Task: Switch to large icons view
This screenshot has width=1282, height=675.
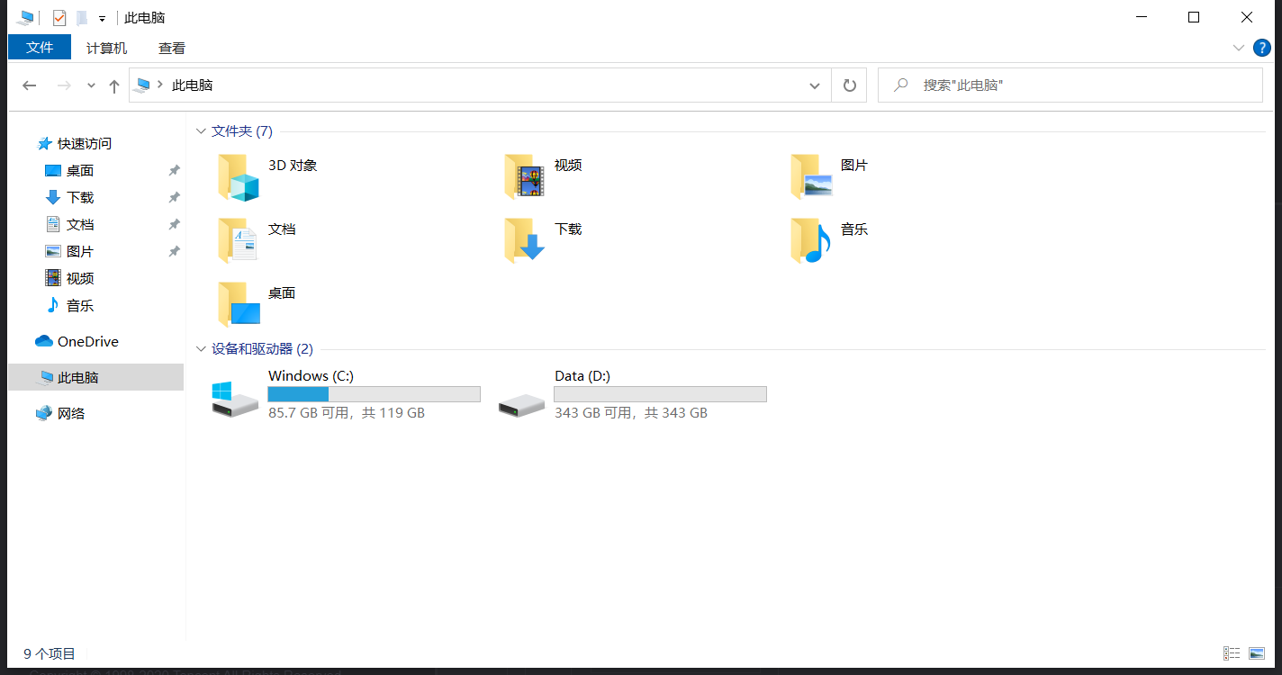Action: (x=1257, y=654)
